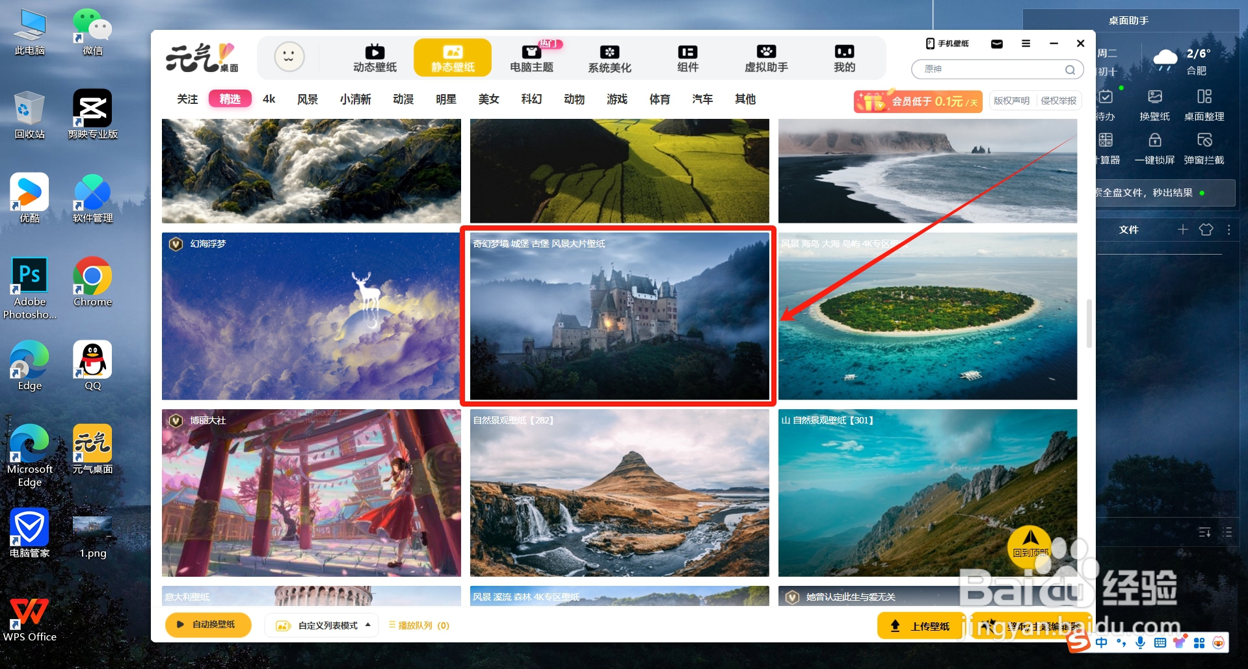The image size is (1248, 669).
Task: Open the 播放队列 (0) link
Action: (x=419, y=625)
